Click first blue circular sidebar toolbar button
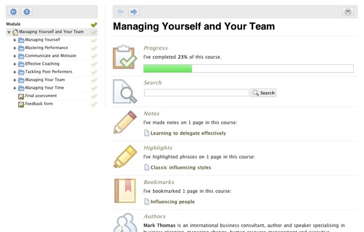This screenshot has height=232, width=364. pyautogui.click(x=14, y=11)
